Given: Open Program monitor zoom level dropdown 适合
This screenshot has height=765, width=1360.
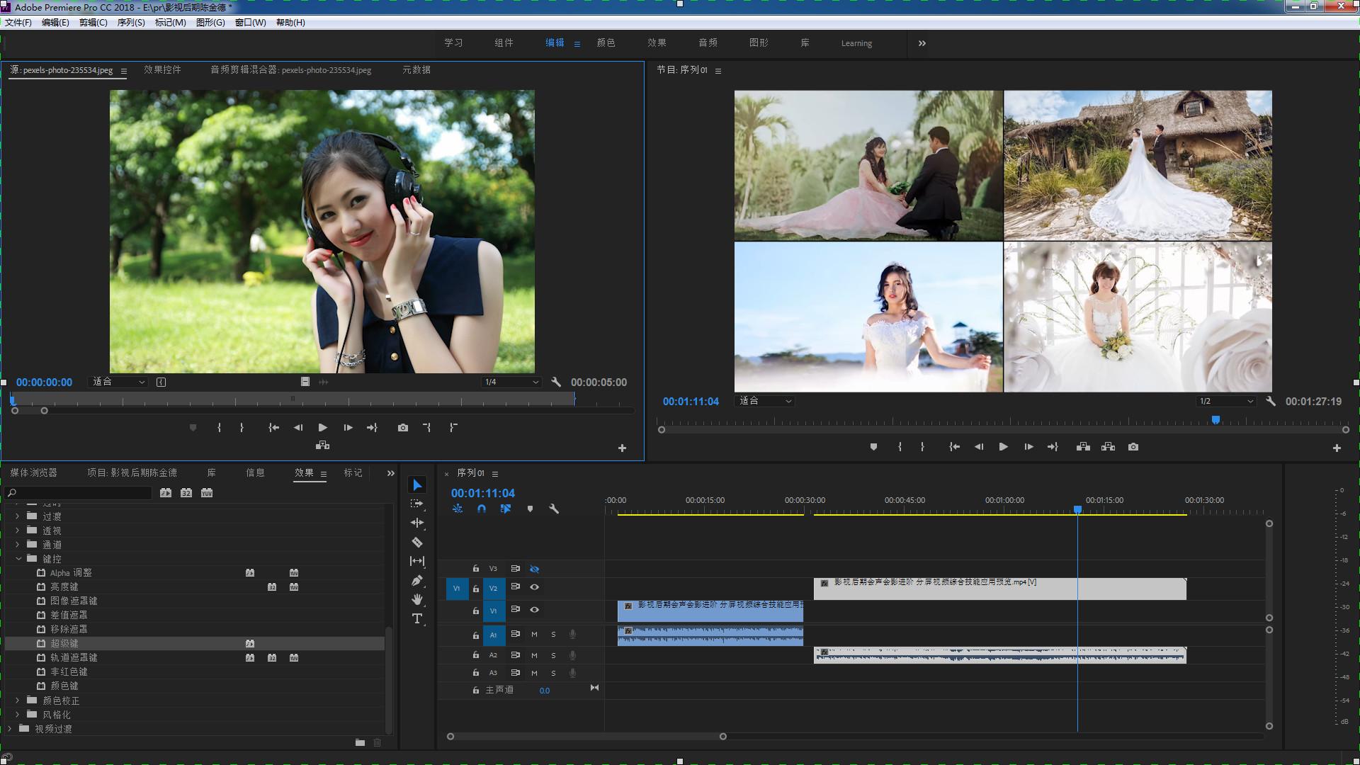Looking at the screenshot, I should pyautogui.click(x=765, y=401).
